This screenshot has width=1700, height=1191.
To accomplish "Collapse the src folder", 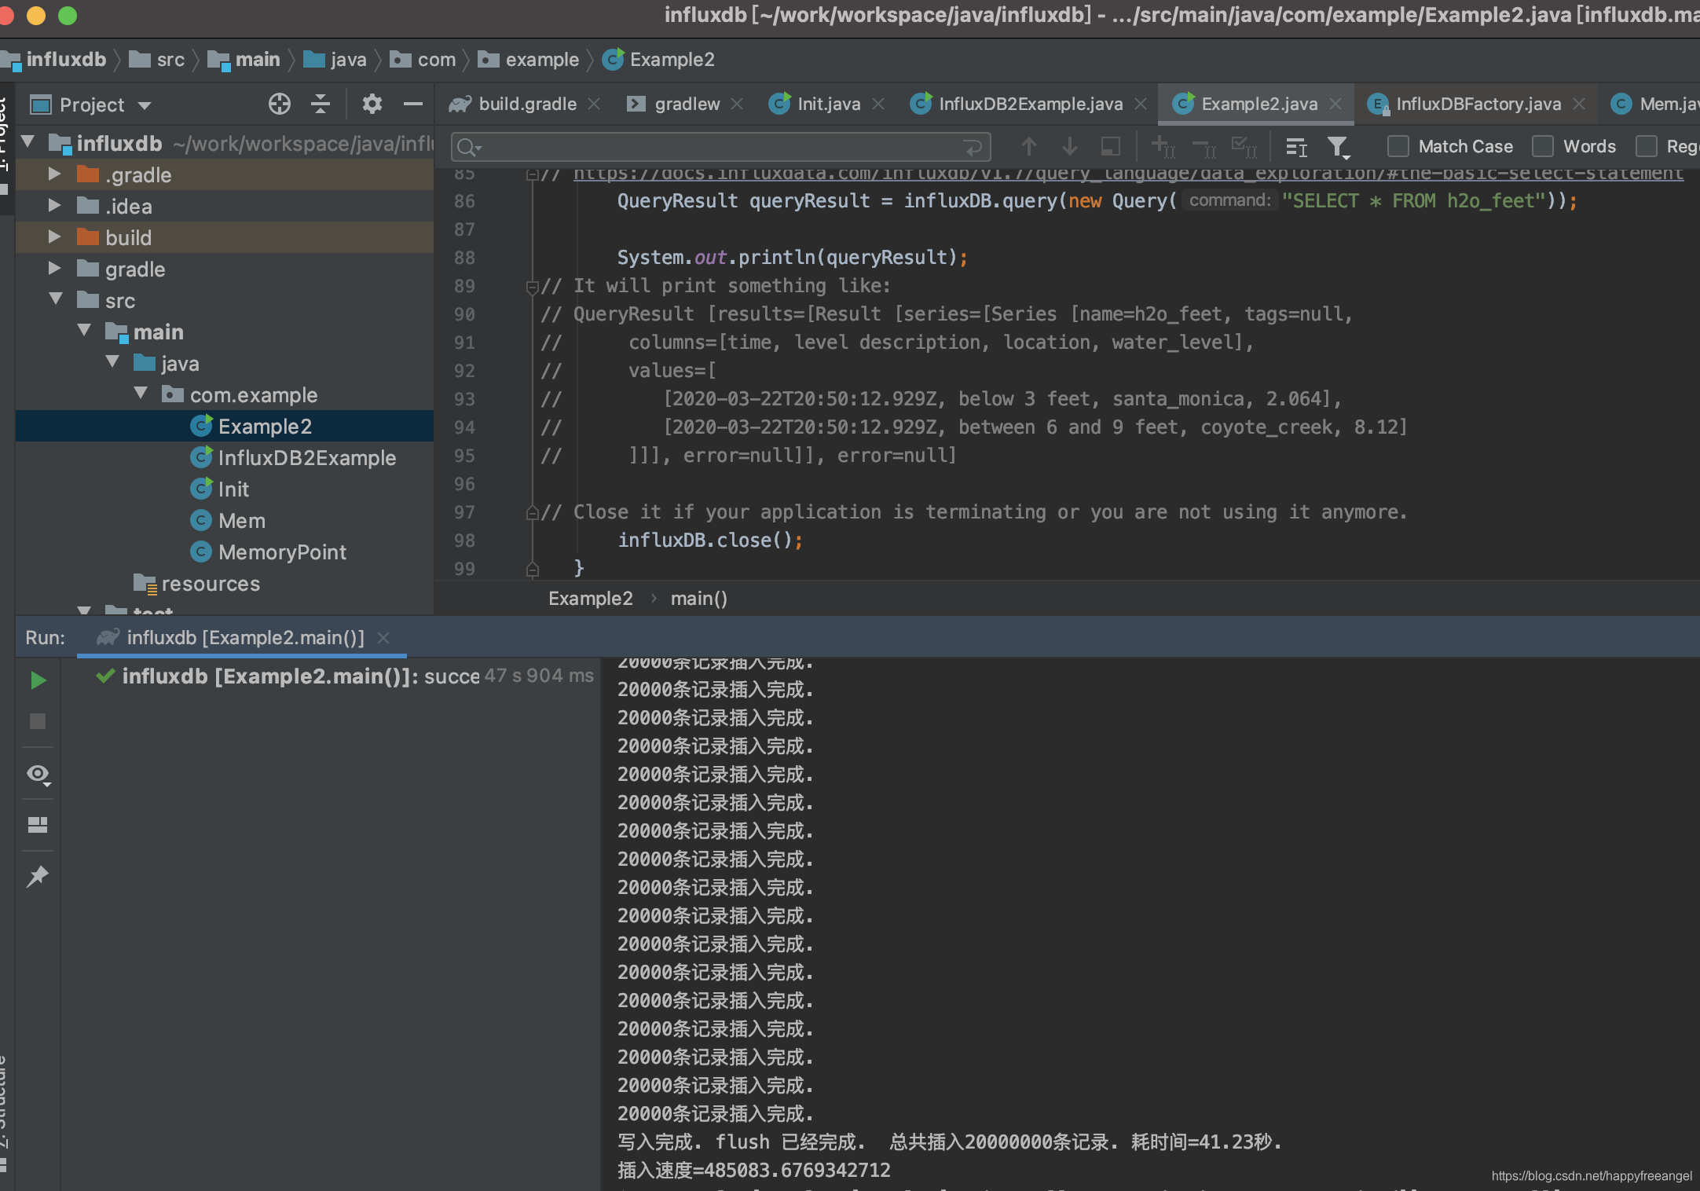I will tap(56, 299).
